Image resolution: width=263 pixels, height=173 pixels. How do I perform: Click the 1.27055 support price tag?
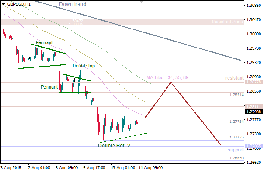(253, 147)
